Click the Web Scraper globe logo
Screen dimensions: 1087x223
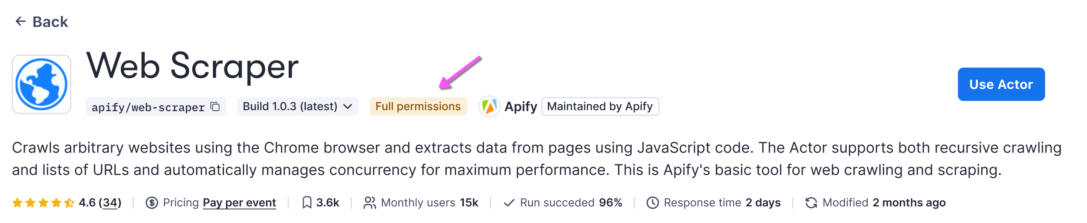[x=42, y=84]
